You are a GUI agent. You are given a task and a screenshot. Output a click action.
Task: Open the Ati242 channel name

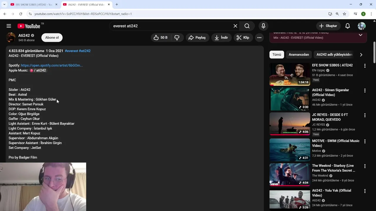(x=24, y=35)
